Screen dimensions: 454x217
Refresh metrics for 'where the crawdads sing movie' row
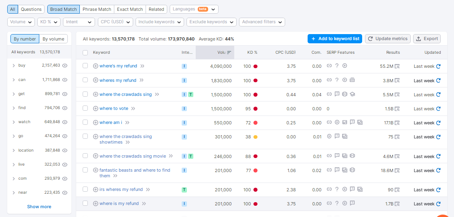click(x=438, y=156)
